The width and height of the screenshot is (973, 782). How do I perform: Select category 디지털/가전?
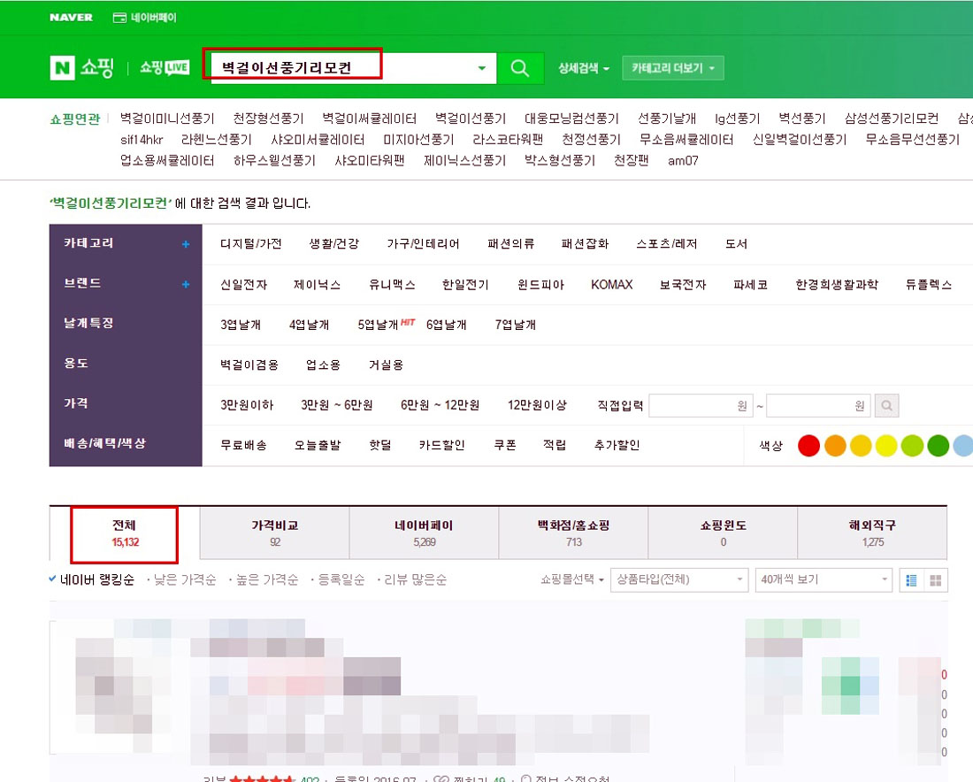tap(251, 244)
